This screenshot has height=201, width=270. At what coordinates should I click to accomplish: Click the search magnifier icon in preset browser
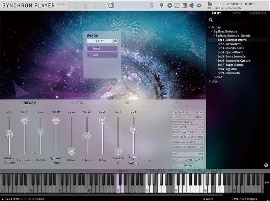pos(211,20)
